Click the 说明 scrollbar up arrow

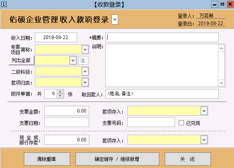click(x=221, y=48)
